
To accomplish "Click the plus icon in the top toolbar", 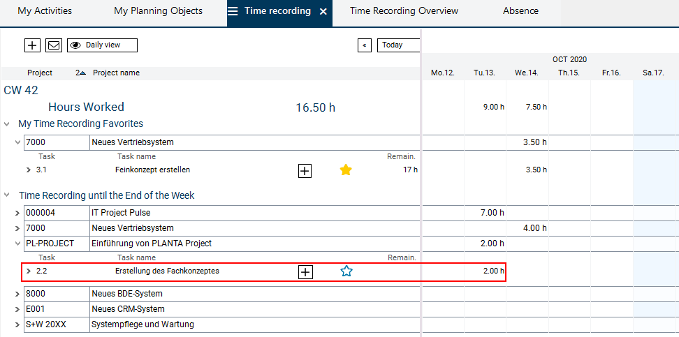I will pos(32,45).
